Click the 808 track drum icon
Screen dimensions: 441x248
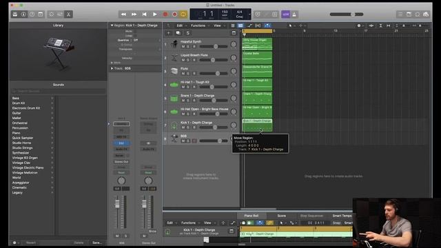coord(174,138)
